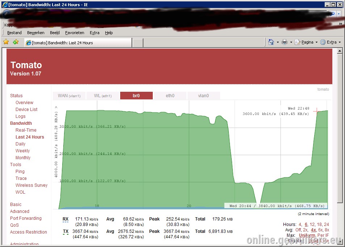Expand the links bar overflow chevron
Image resolution: width=345 pixels, height=247 pixels.
[x=340, y=24]
